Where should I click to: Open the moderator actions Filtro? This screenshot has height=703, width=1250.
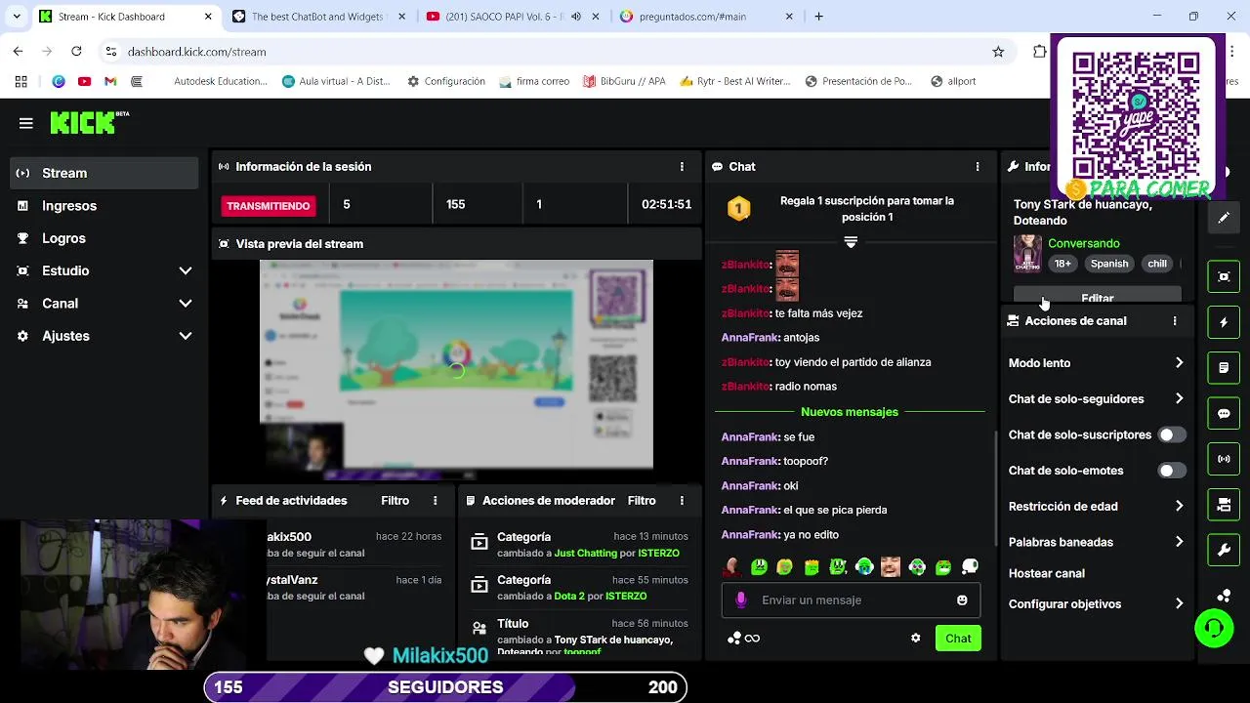click(x=642, y=501)
